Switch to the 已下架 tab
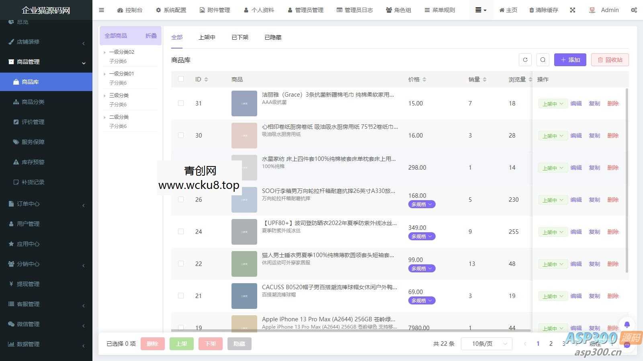This screenshot has height=361, width=643. pos(240,37)
